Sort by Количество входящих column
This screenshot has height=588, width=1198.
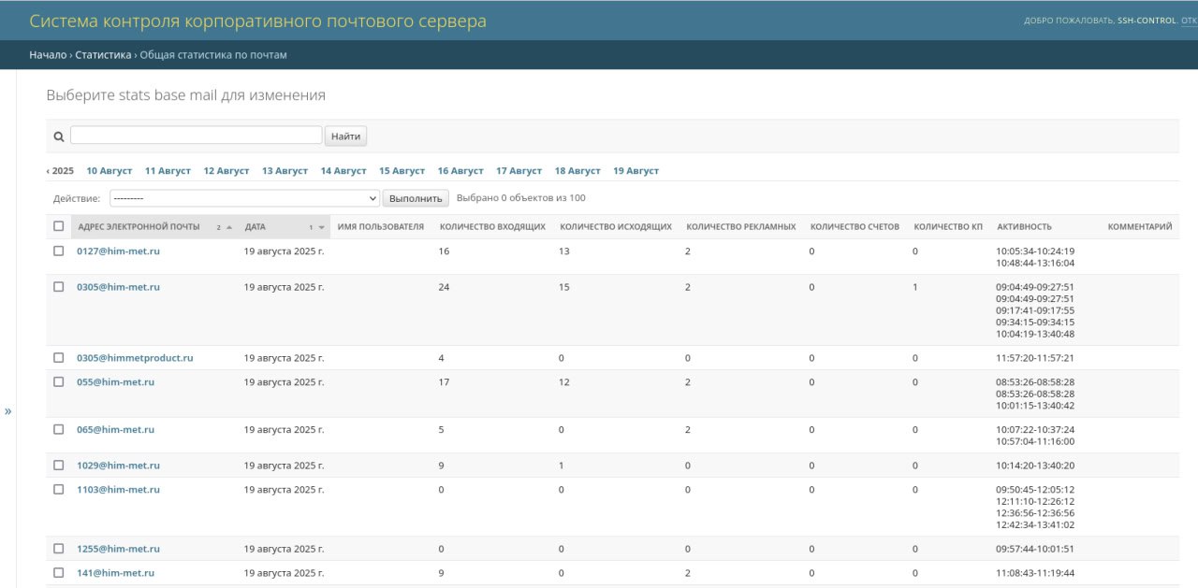(x=492, y=227)
